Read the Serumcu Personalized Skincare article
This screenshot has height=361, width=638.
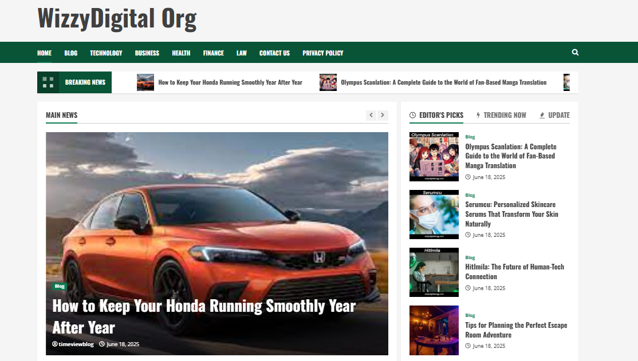coord(512,214)
